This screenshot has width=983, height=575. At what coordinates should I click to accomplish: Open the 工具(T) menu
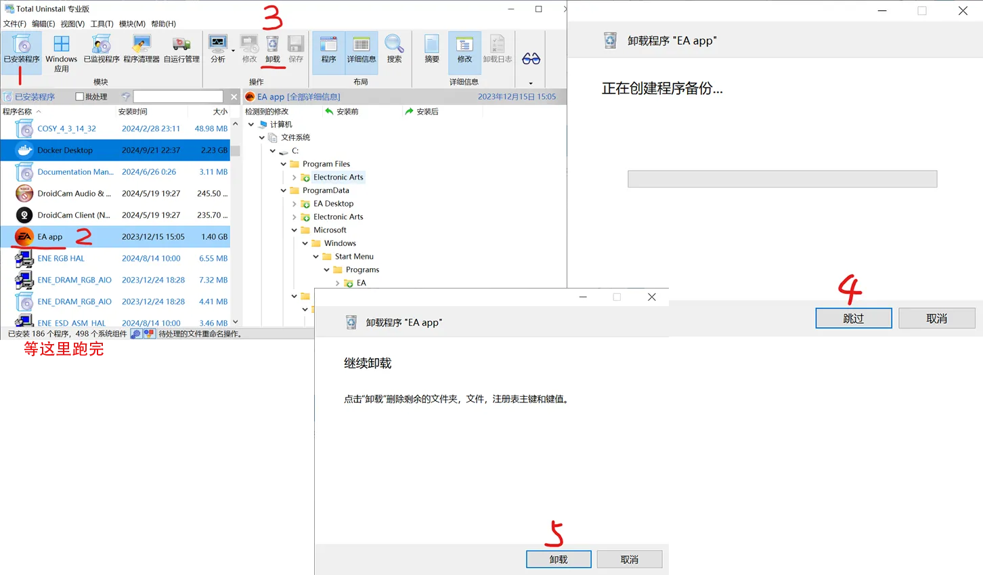(x=102, y=24)
